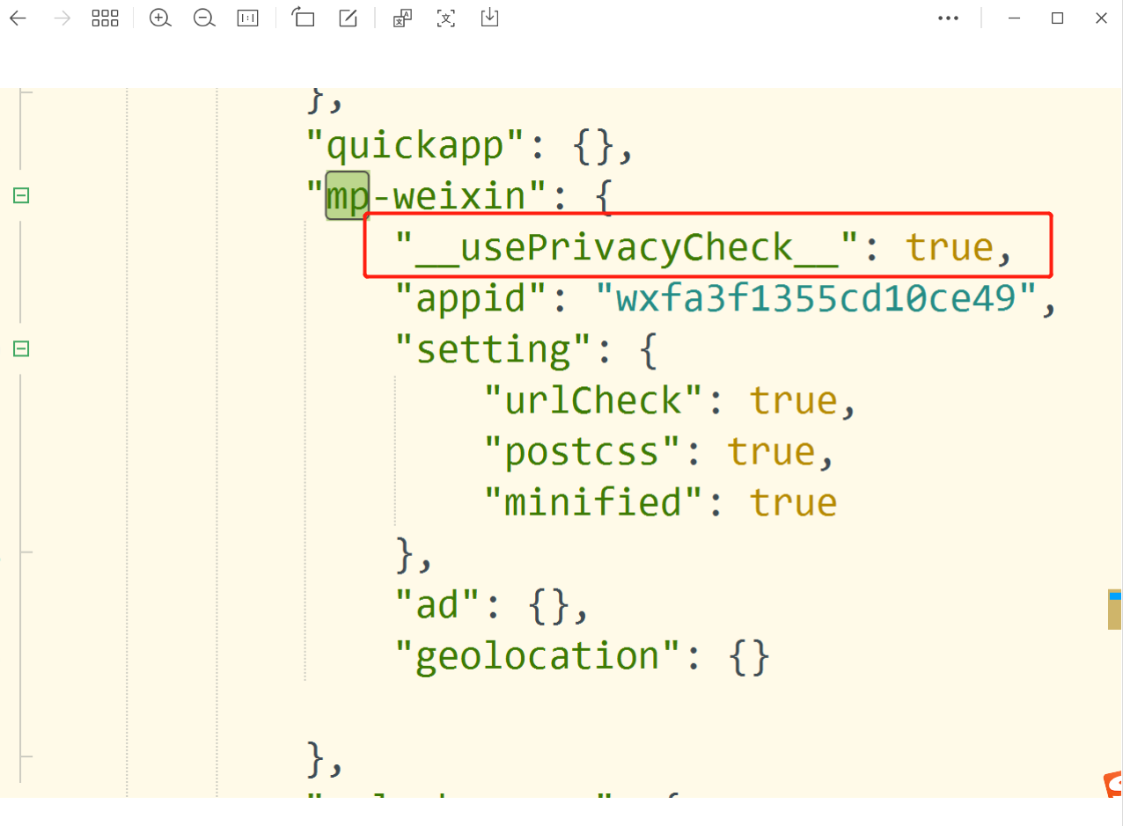Collapse the setting fold marker
Image resolution: width=1123 pixels, height=826 pixels.
tap(21, 349)
